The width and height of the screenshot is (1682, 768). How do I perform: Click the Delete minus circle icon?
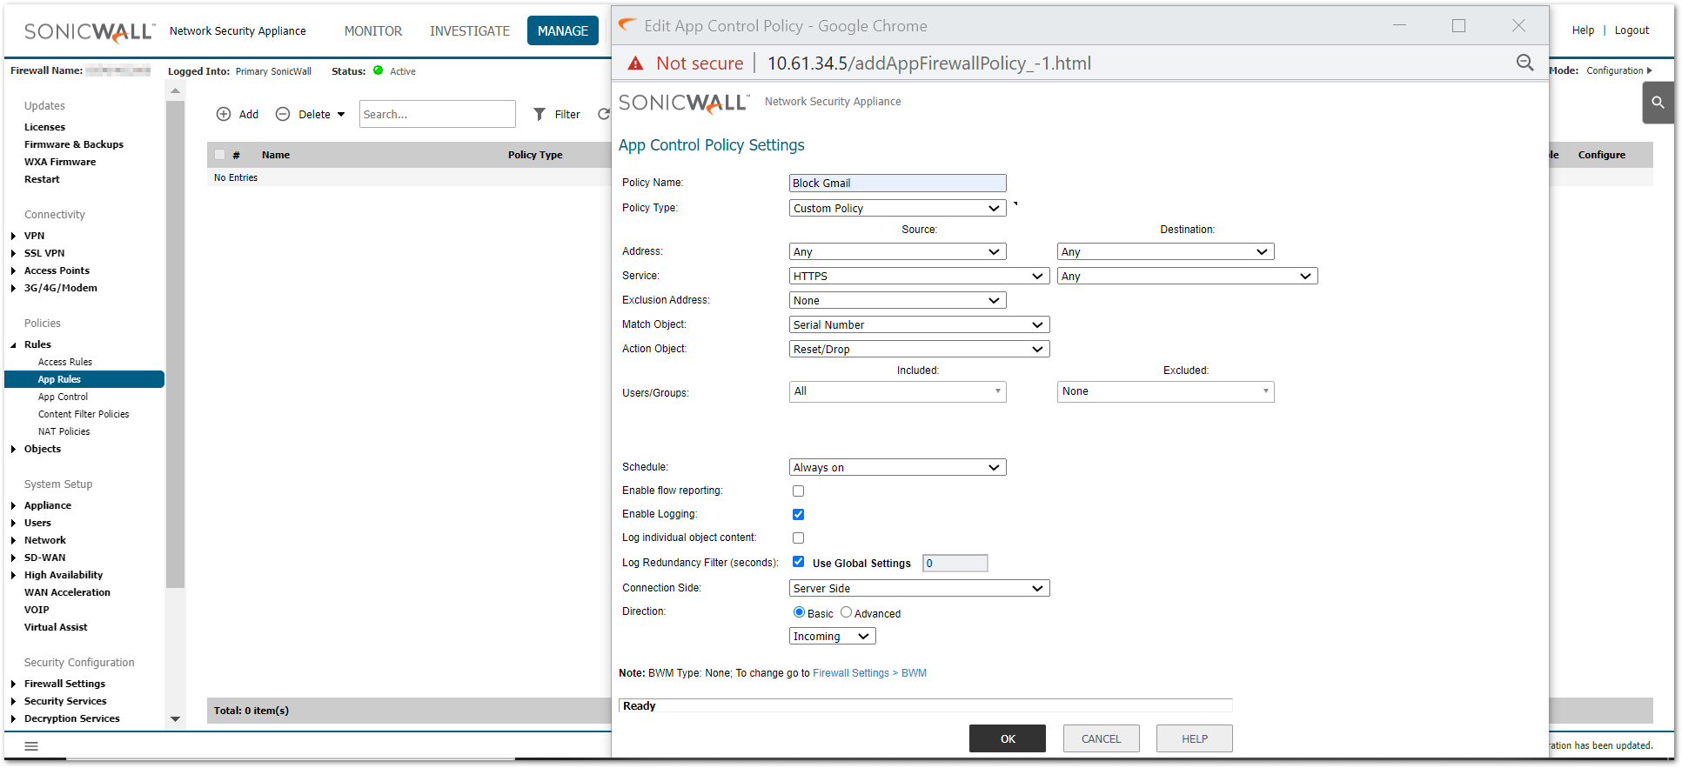[x=283, y=114]
